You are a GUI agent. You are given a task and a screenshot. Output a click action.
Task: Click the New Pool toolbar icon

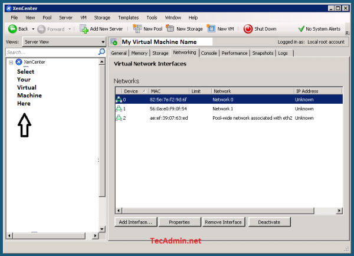tap(138, 28)
